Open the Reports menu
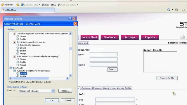Viewport: 187px width, 105px height. coord(150,37)
